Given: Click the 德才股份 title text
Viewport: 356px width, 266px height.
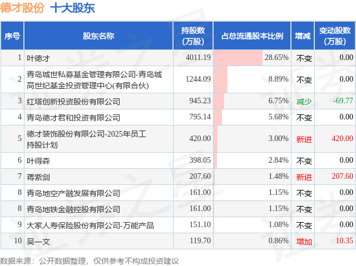Looking at the screenshot, I should (x=22, y=8).
